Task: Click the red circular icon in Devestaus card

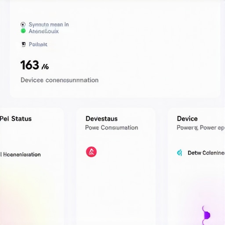Action: pos(91,152)
